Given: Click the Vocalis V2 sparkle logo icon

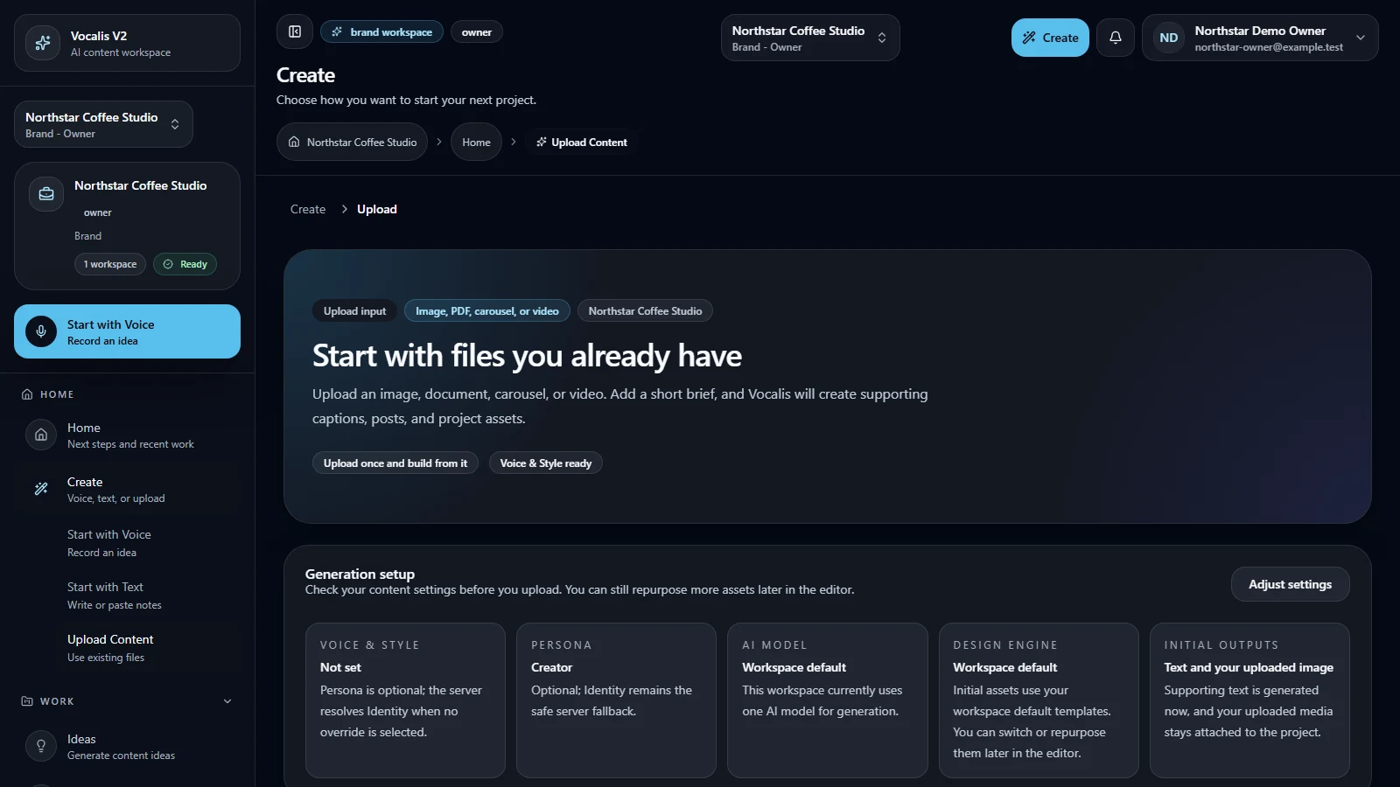Looking at the screenshot, I should pos(42,43).
